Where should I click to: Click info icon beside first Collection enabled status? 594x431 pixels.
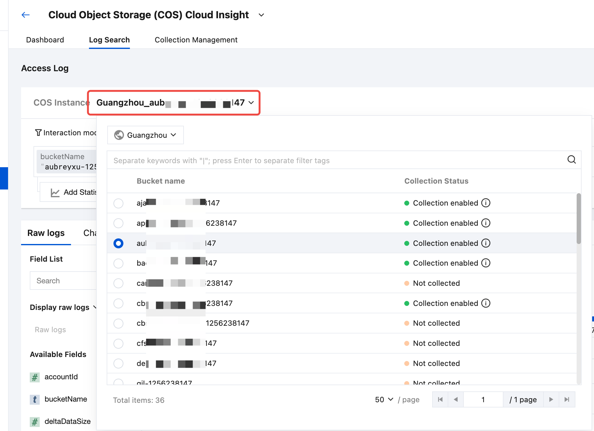[x=485, y=203]
